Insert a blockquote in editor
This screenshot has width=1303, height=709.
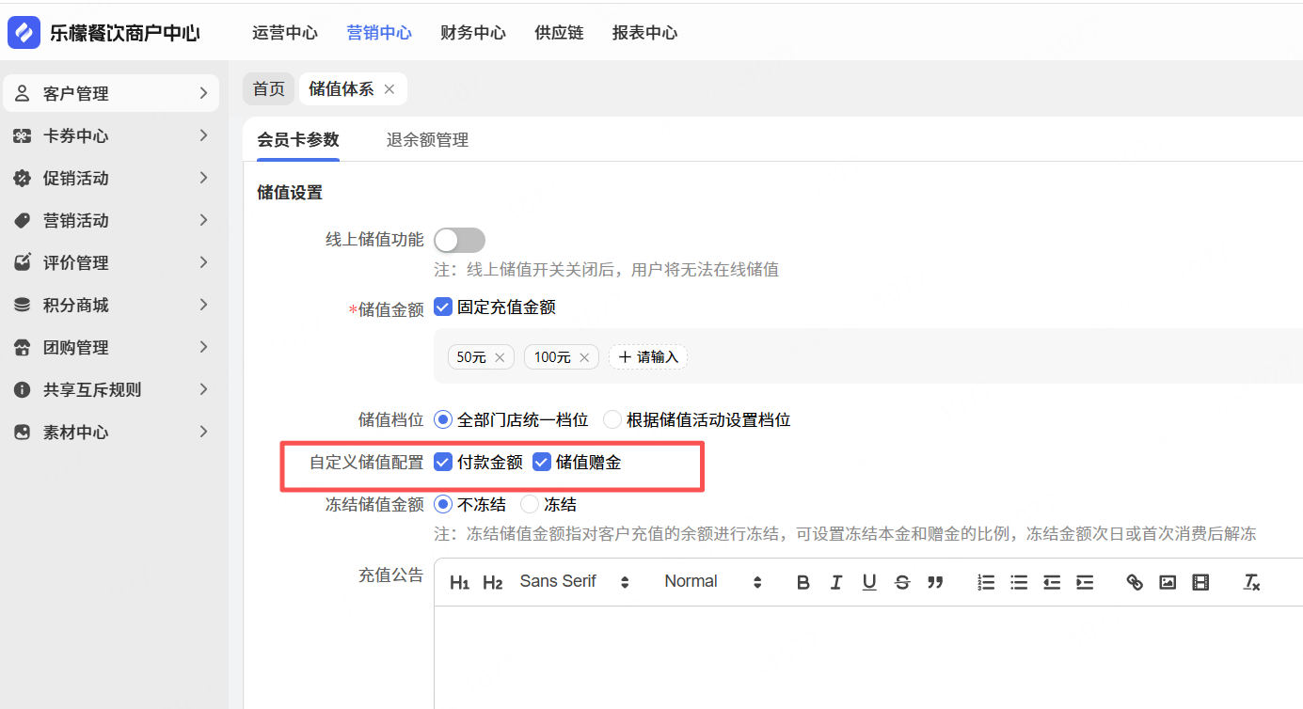click(935, 582)
